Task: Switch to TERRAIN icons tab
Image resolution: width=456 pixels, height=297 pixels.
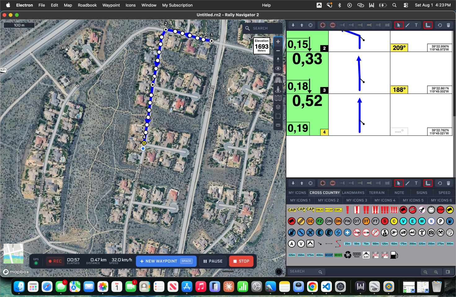Action: pyautogui.click(x=377, y=193)
